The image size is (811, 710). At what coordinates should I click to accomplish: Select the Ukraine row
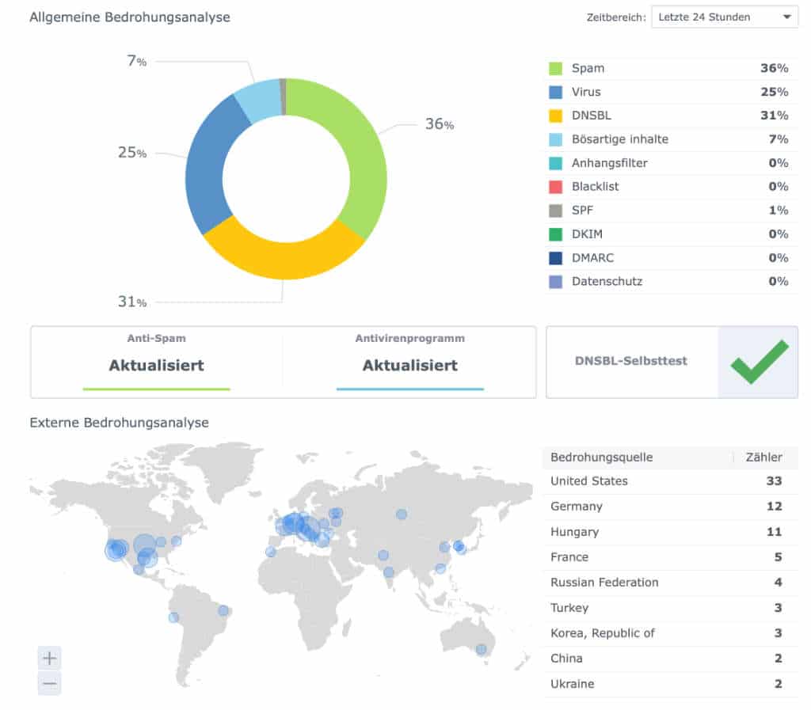click(670, 684)
